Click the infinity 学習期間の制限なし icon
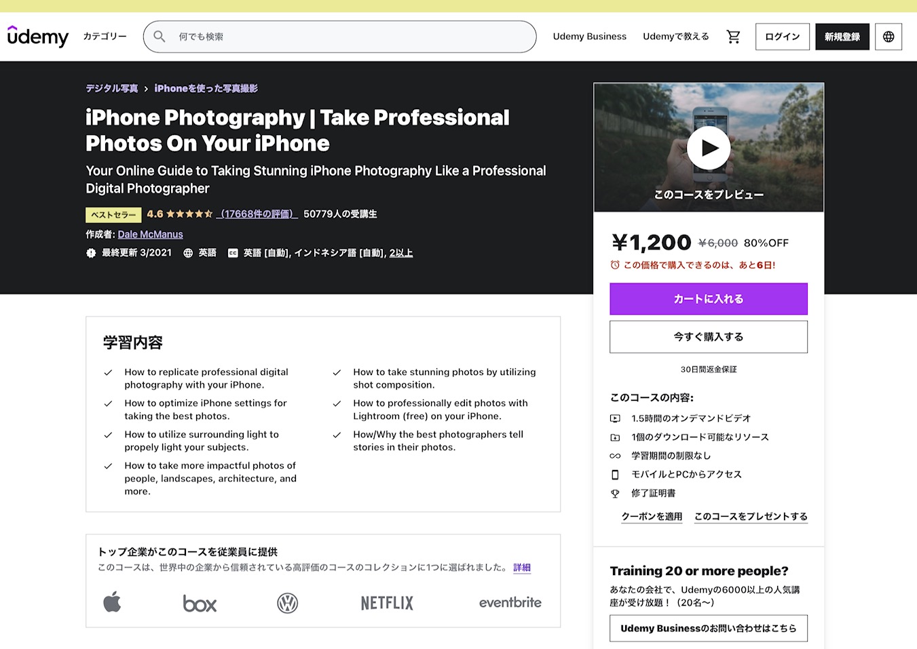Screen dimensions: 917x649 [x=615, y=456]
